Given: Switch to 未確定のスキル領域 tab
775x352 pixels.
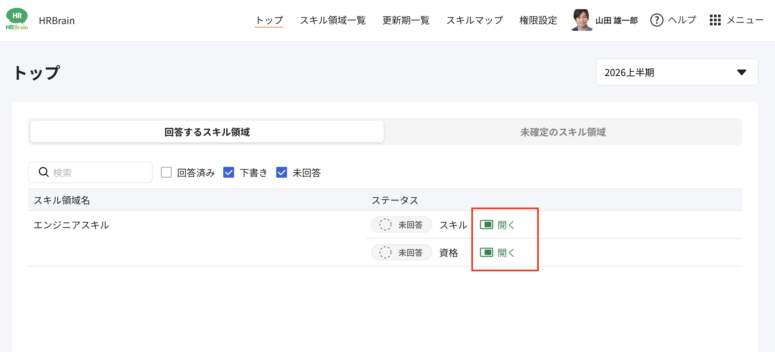Looking at the screenshot, I should pyautogui.click(x=563, y=132).
